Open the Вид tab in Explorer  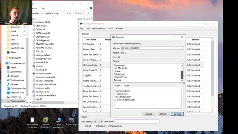click(x=44, y=8)
